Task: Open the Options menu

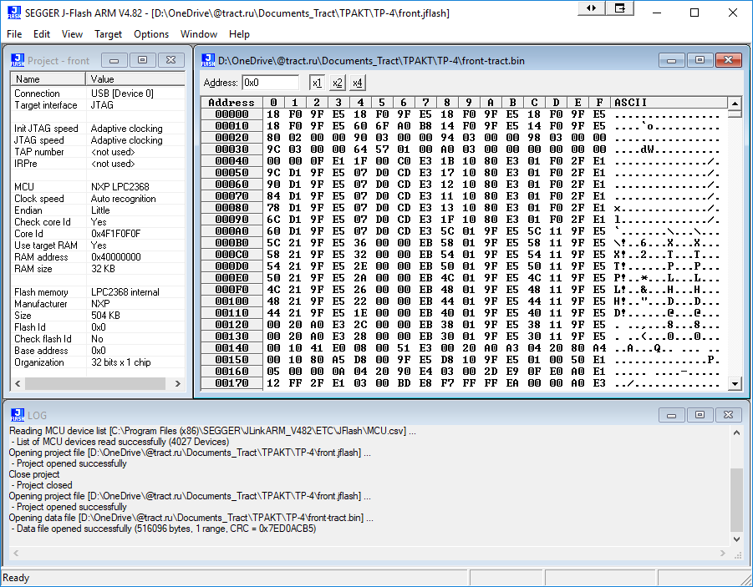Action: [x=151, y=34]
